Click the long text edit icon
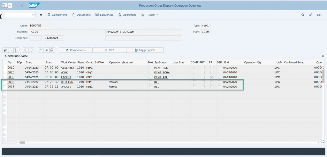The height and width of the screenshot is (157, 327). coord(52,50)
